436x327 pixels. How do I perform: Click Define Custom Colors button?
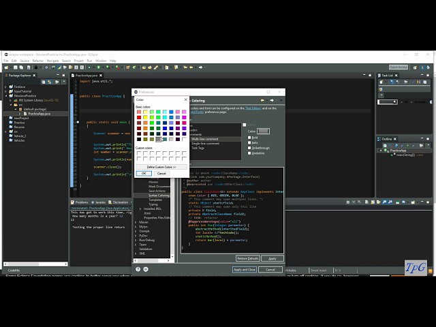coord(161,167)
